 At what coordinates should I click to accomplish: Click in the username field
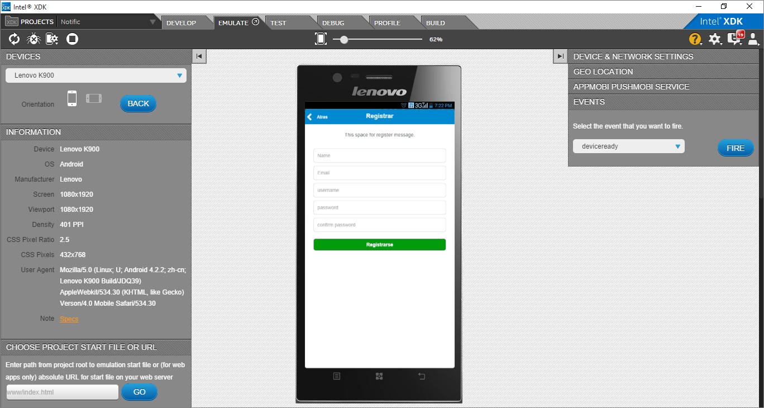click(380, 190)
